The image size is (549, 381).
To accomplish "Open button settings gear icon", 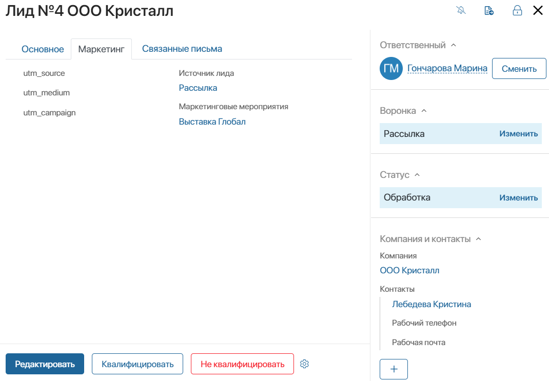I will coord(305,364).
